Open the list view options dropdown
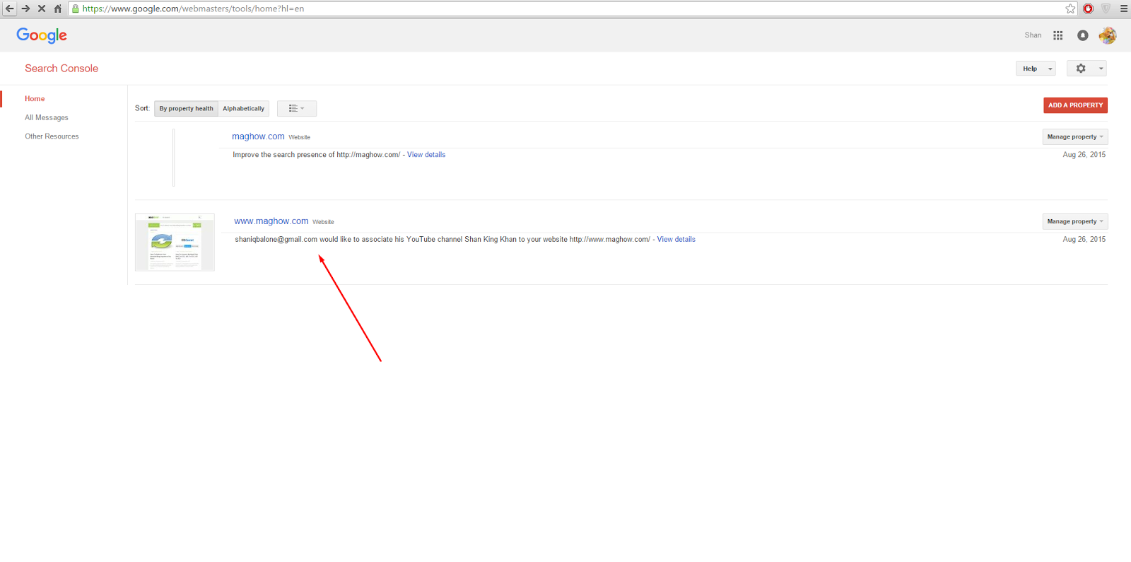 tap(297, 108)
